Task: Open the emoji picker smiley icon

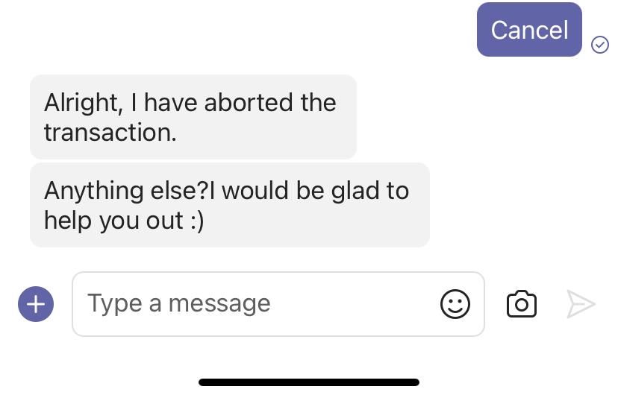Action: 455,304
